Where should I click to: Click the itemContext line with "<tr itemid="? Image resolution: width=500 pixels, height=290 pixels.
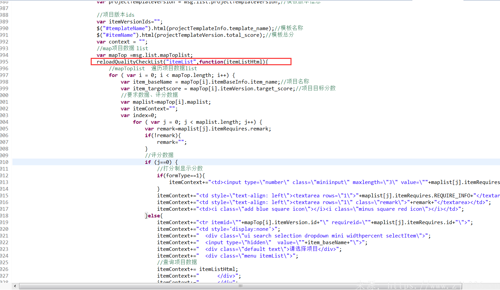click(x=315, y=222)
